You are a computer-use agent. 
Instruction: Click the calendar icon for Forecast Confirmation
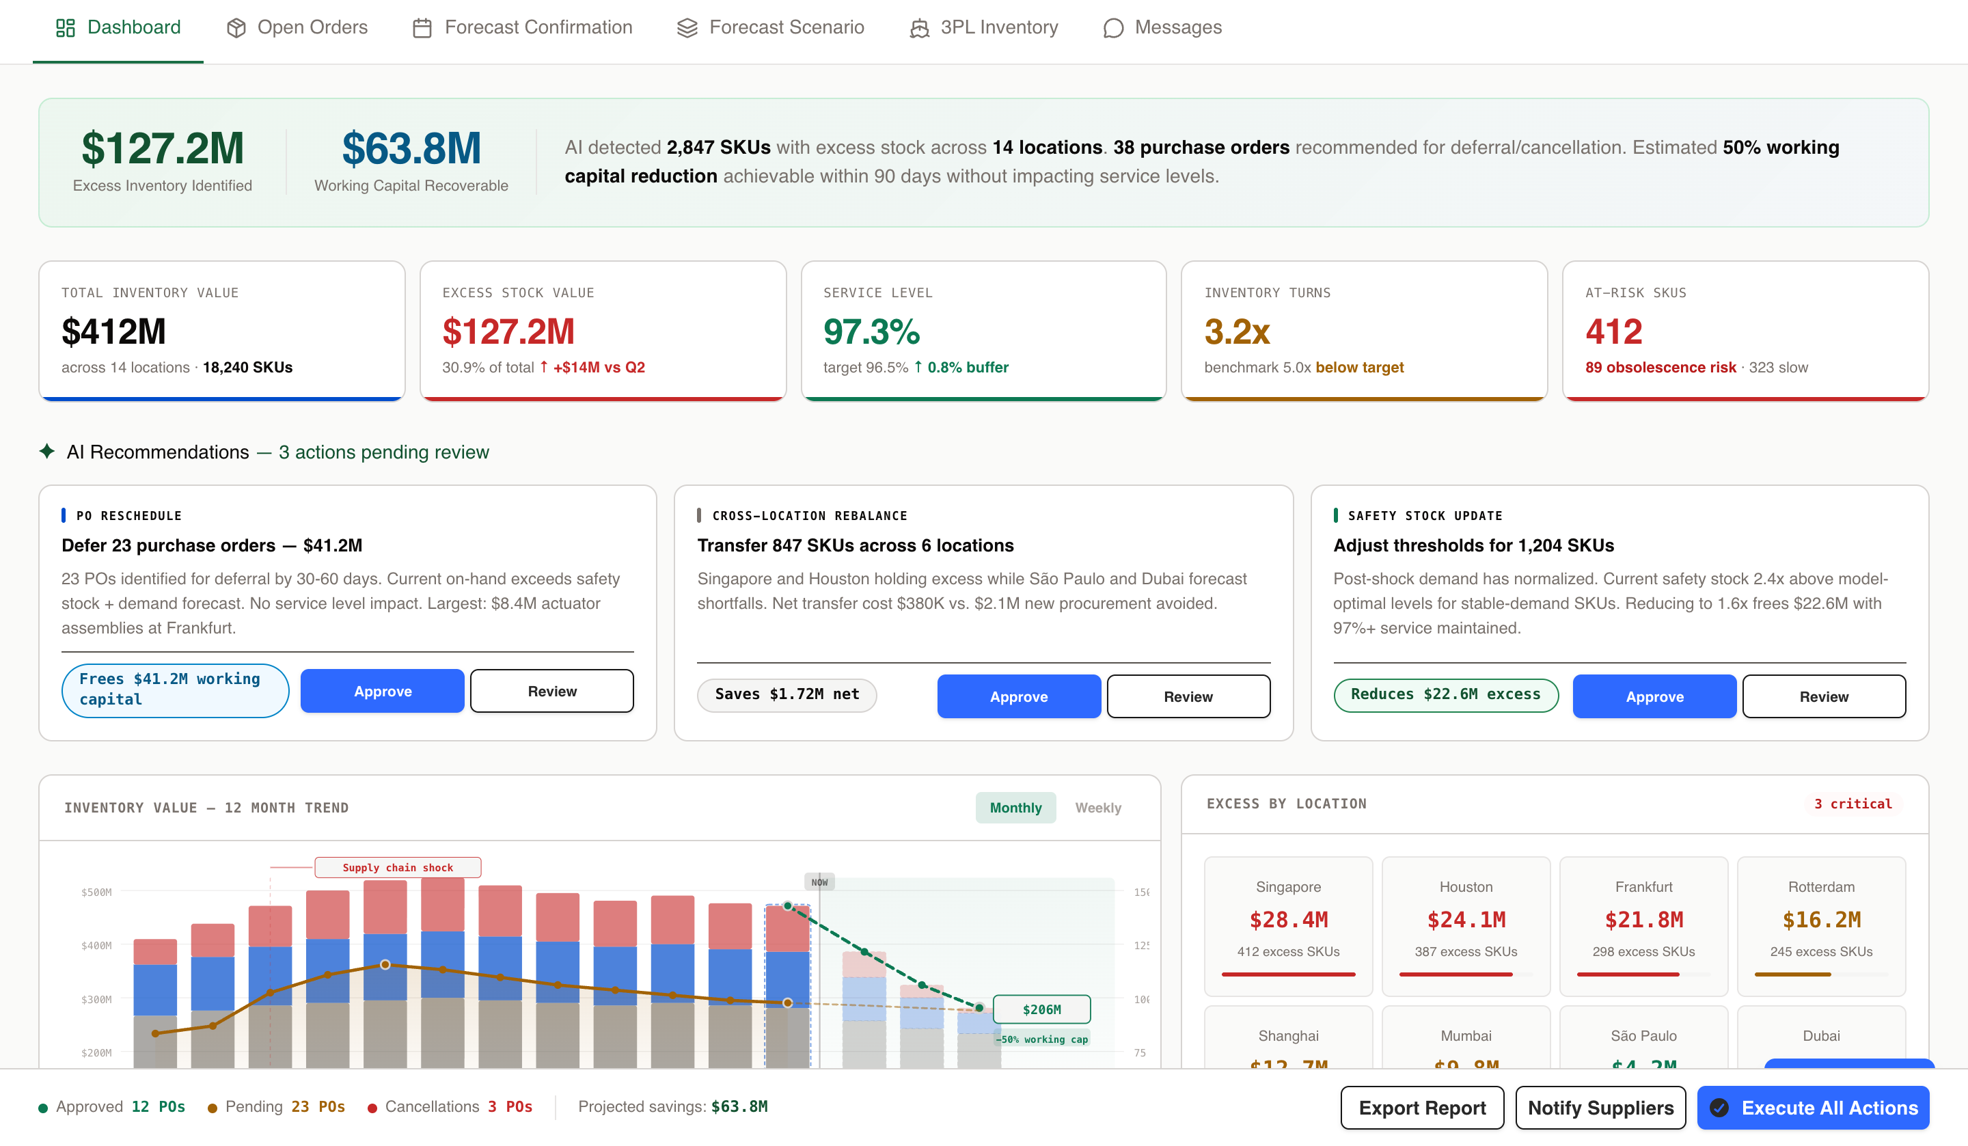coord(422,27)
